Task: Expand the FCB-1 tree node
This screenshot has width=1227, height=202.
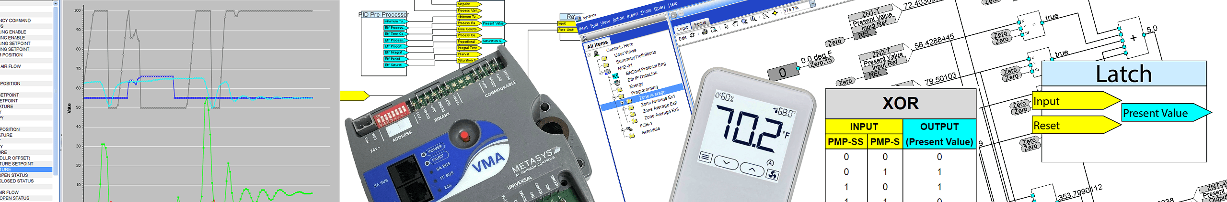Action: (x=623, y=130)
